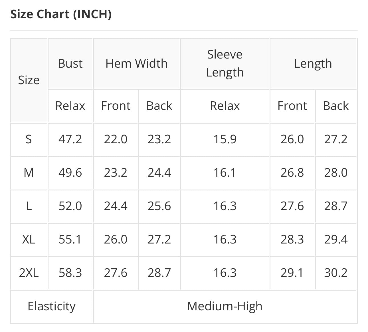368x332 pixels.
Task: Click the 49.6 bust value
Action: coord(70,173)
